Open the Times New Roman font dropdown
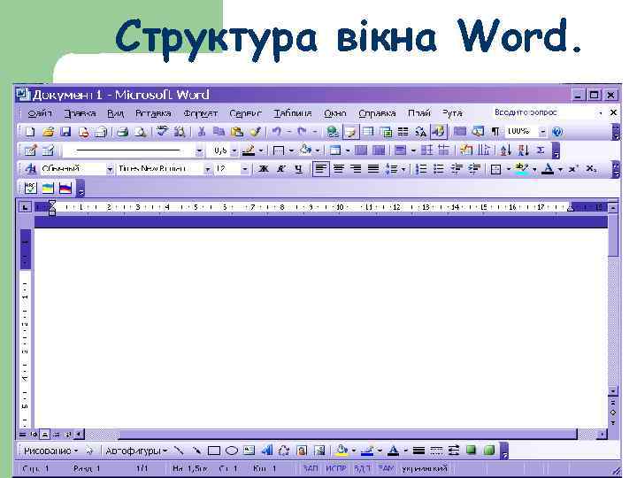The height and width of the screenshot is (478, 637). click(208, 169)
